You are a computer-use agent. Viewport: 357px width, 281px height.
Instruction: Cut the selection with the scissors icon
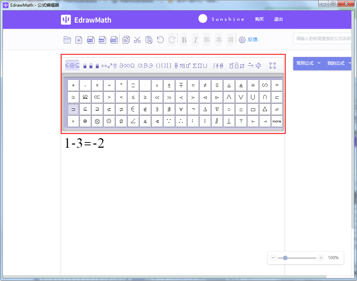click(x=137, y=40)
